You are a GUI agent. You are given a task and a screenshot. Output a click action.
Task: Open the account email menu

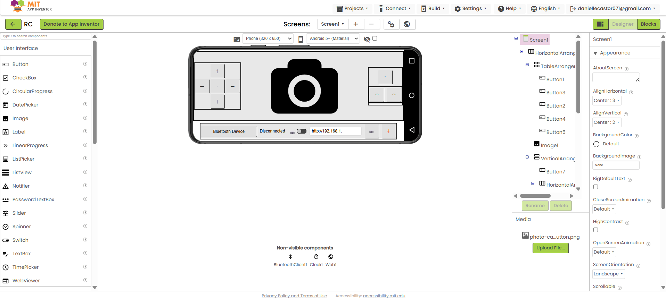613,9
